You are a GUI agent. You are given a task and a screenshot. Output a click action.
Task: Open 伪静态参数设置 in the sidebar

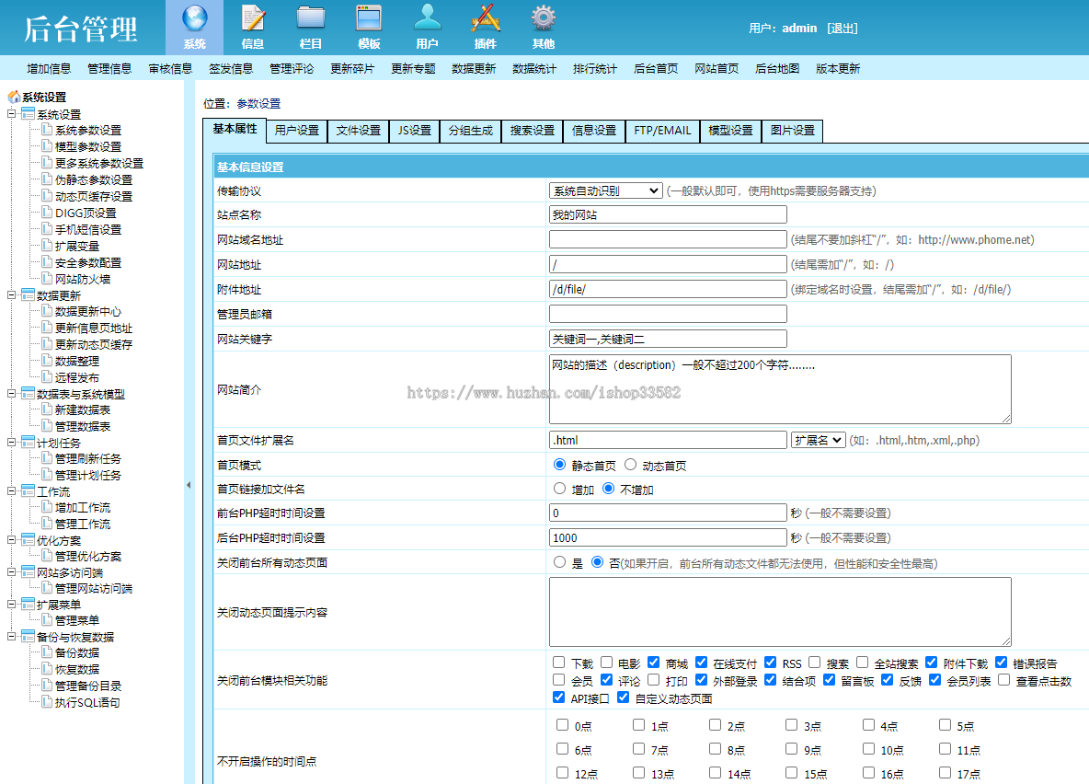pos(94,179)
